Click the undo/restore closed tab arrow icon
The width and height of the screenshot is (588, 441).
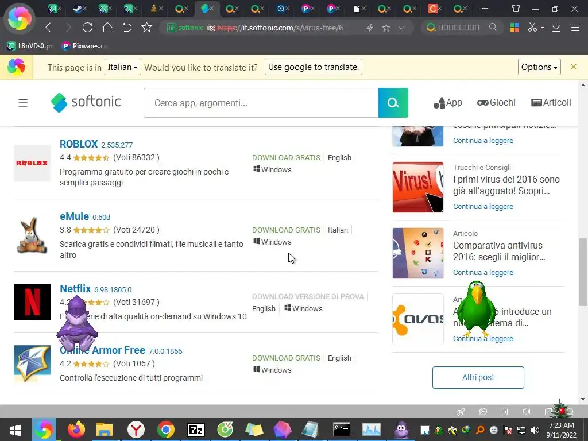coord(127,28)
